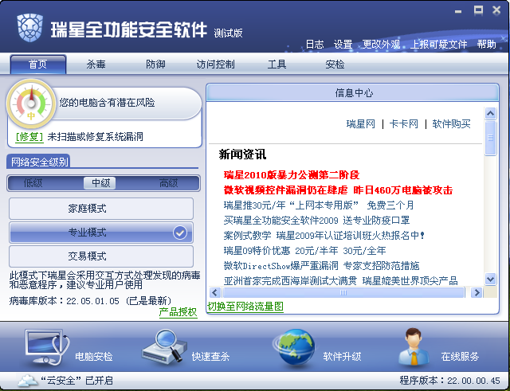This screenshot has height=391, width=510.
Task: Open the 瑞星网 link
Action: 361,124
